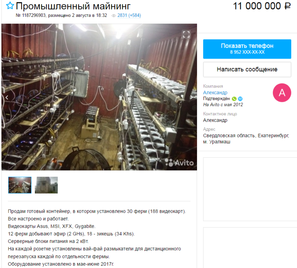297x268 pixels.
Task: Click the eye views counter icon
Action: [113, 15]
